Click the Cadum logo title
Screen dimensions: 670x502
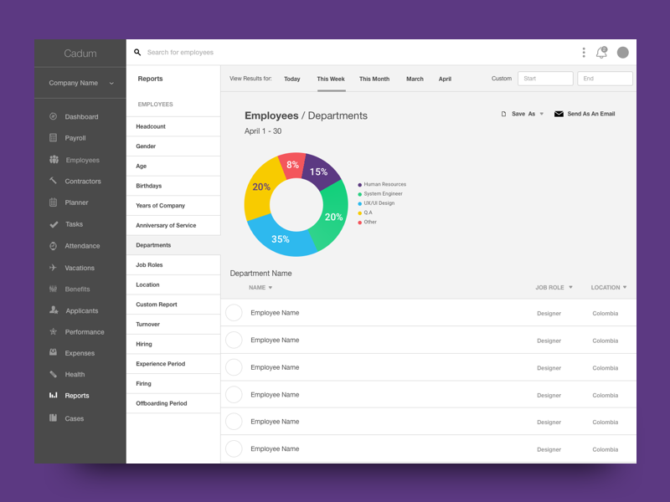point(80,54)
